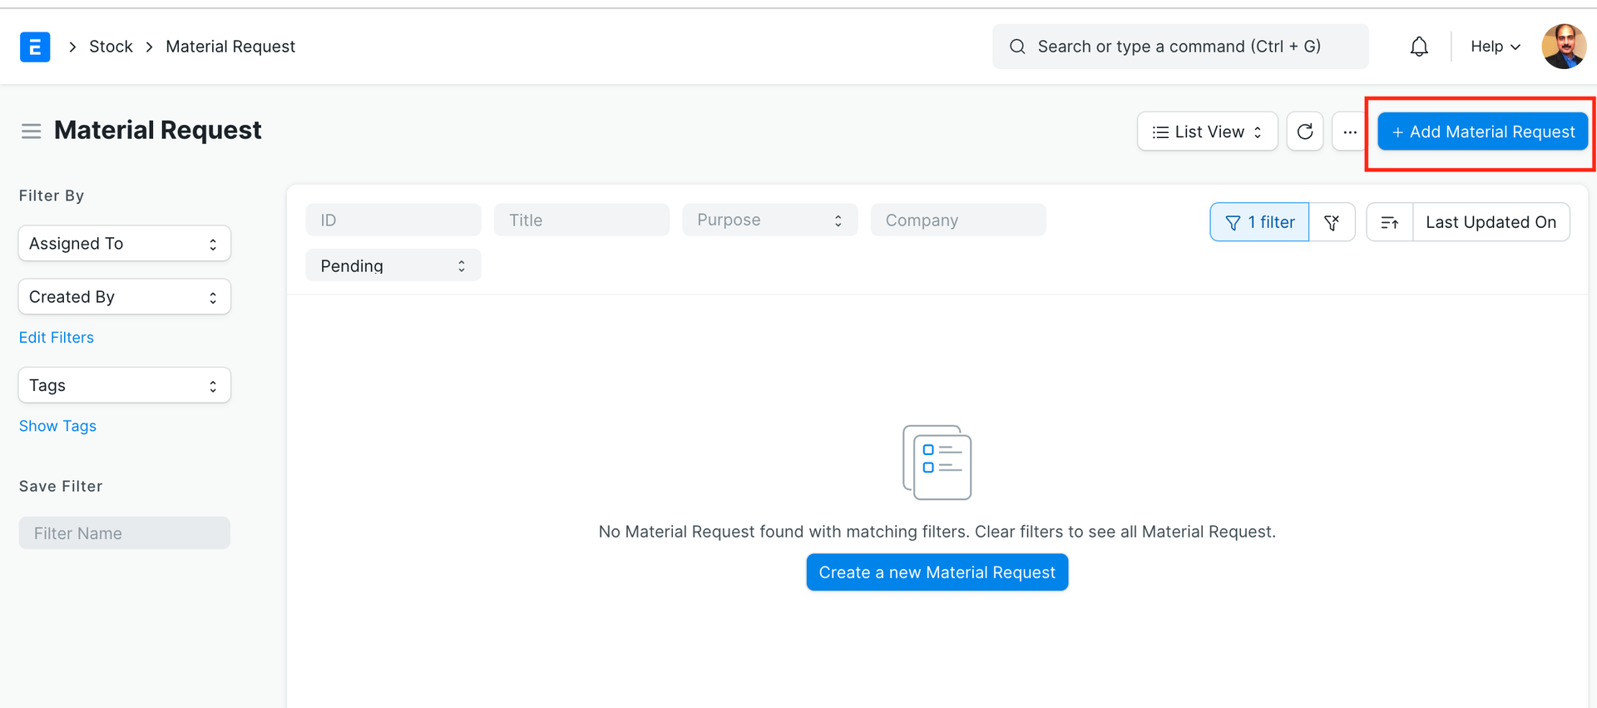Click the Show Tags link
This screenshot has height=708, width=1597.
[x=57, y=426]
